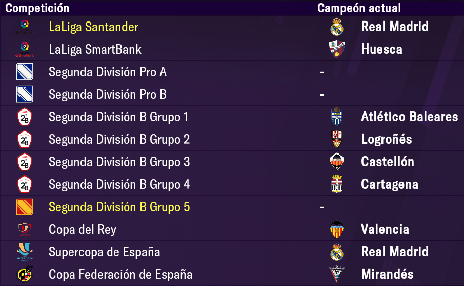Open the LaLiga Santander competition link
Image resolution: width=464 pixels, height=286 pixels.
[x=93, y=27]
